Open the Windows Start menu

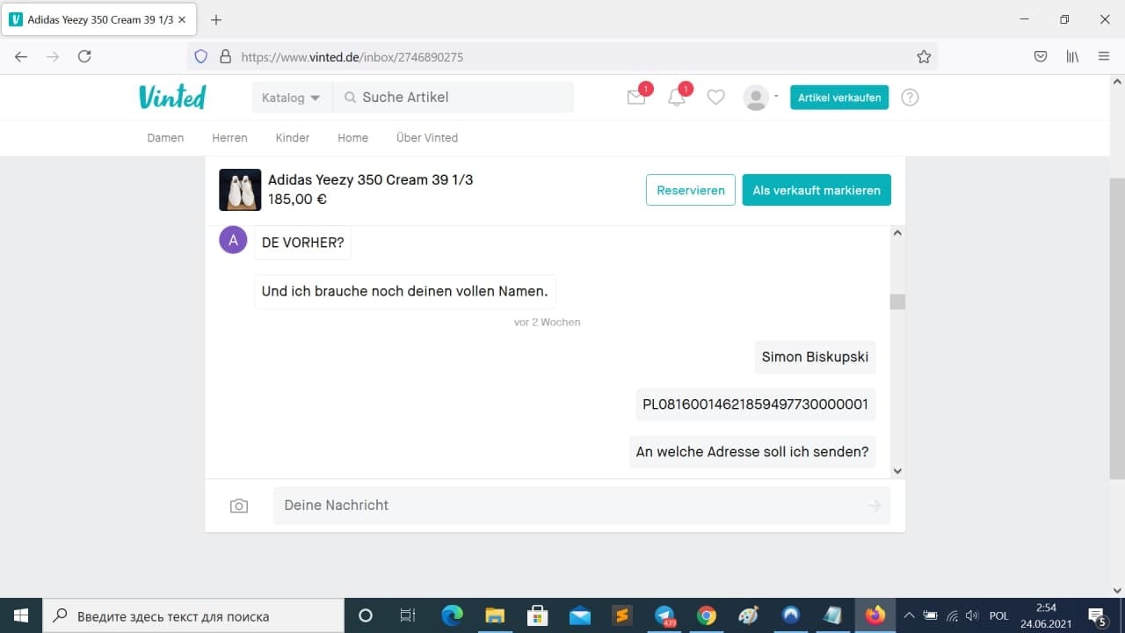(21, 615)
